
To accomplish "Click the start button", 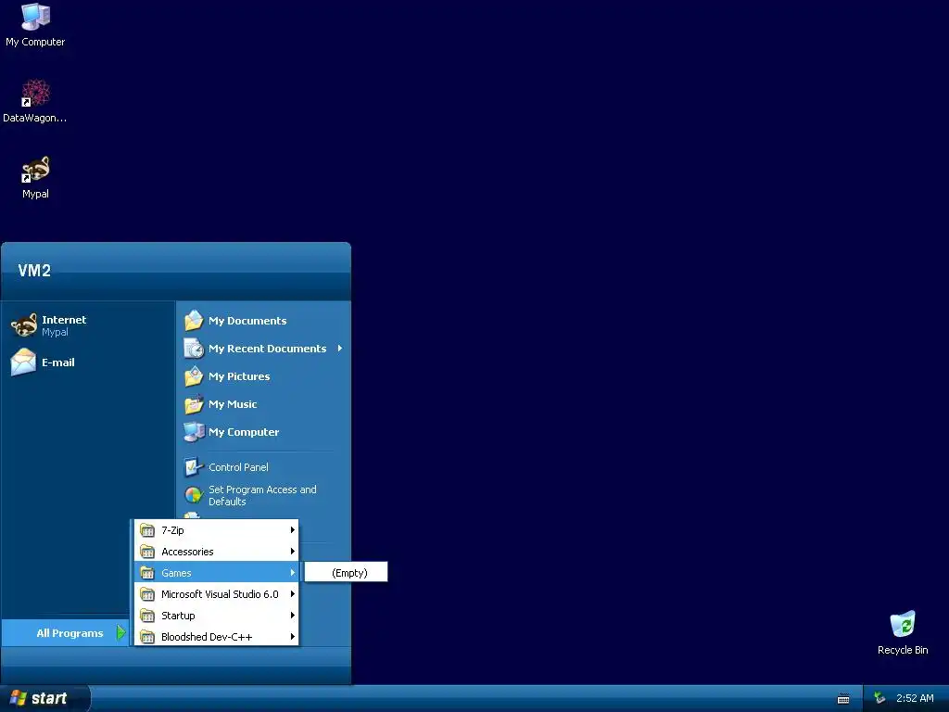I will 44,698.
